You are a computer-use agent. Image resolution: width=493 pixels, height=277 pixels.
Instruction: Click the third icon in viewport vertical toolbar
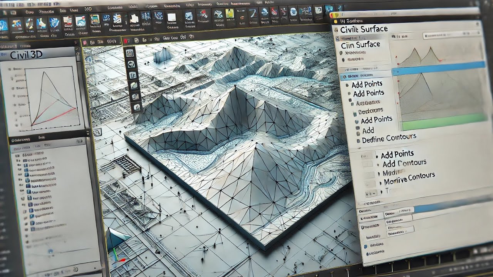pyautogui.click(x=132, y=75)
